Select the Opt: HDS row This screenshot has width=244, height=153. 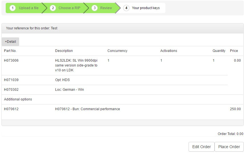pyautogui.click(x=62, y=80)
